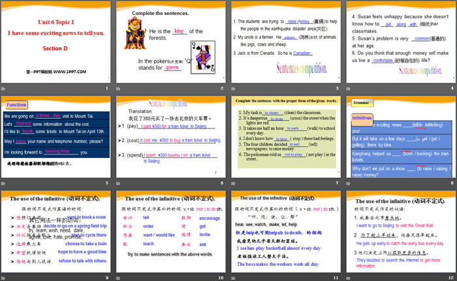The height and width of the screenshot is (281, 457).
Task: Select slide 10 with tell, order, teach verbs
Action: coord(171,232)
